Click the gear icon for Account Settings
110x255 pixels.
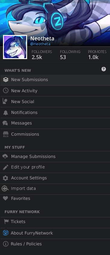(5, 178)
